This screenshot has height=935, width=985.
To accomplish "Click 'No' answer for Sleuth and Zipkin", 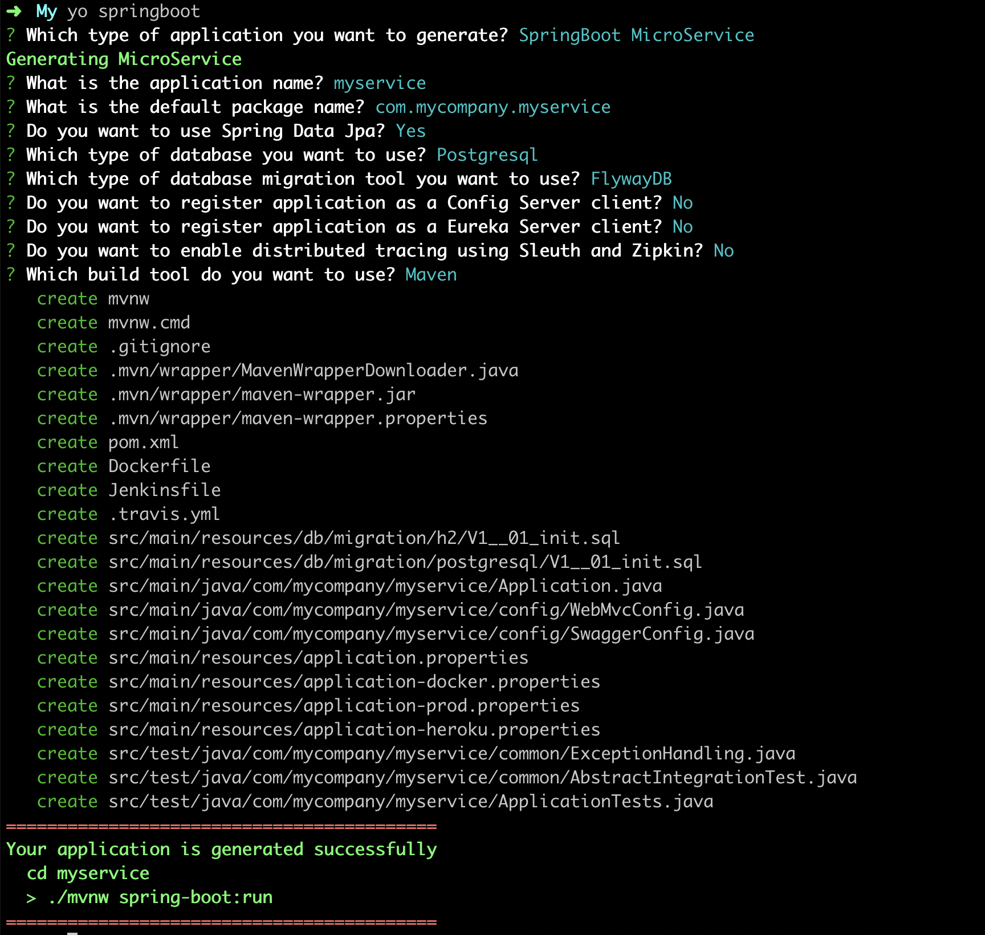I will coord(724,251).
